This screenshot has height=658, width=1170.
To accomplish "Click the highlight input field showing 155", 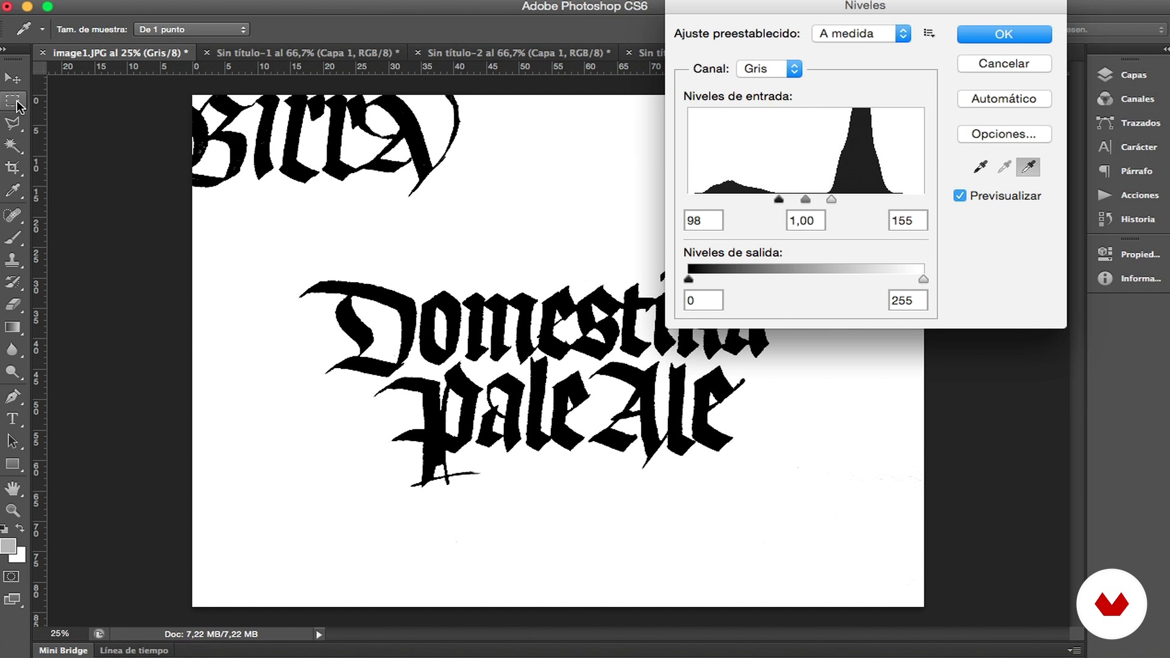I will [908, 221].
